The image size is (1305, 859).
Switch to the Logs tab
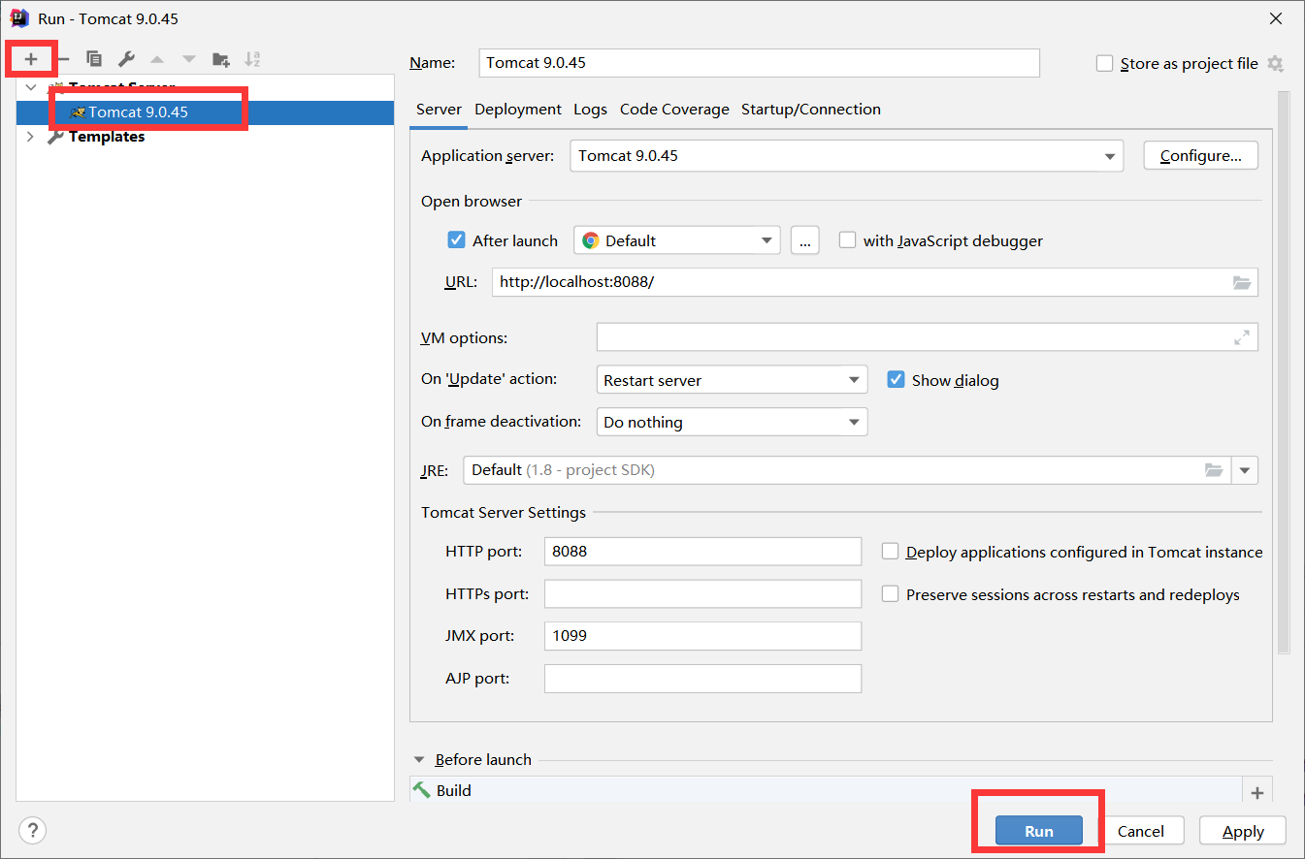click(590, 110)
